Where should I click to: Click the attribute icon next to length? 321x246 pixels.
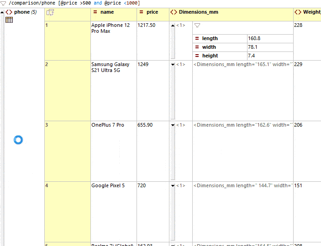coord(197,39)
